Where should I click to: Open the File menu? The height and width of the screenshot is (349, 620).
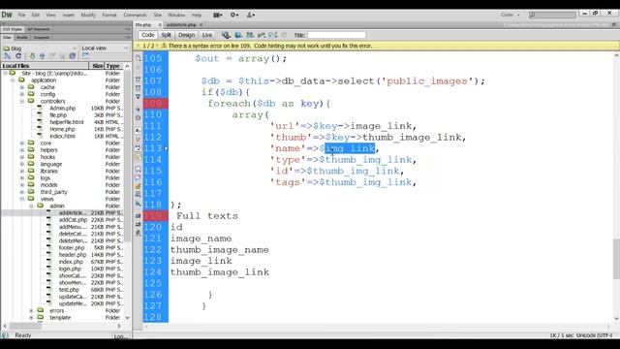tap(21, 16)
